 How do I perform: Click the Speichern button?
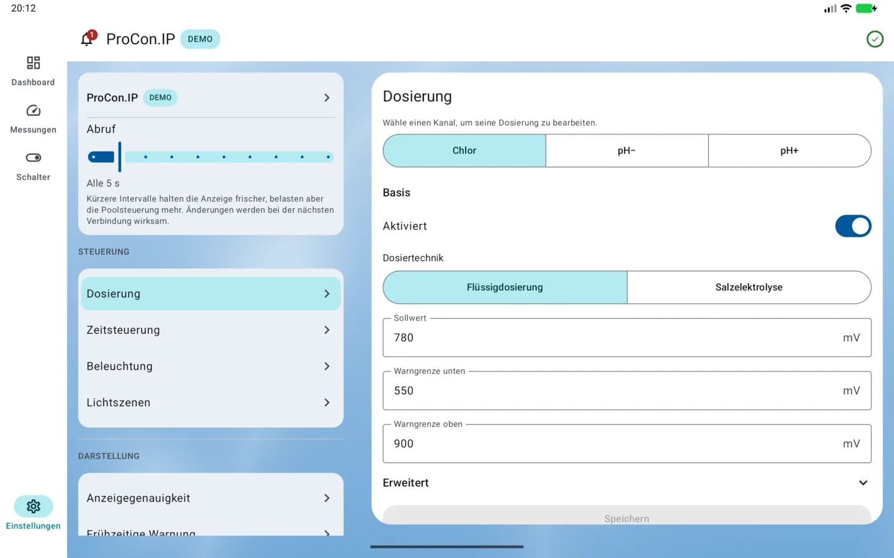pyautogui.click(x=627, y=515)
